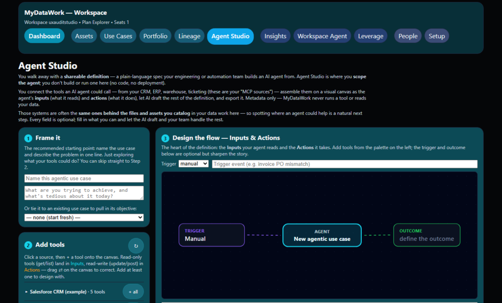Open the Setup tab
Screen dimensions: 502x303
pos(437,36)
